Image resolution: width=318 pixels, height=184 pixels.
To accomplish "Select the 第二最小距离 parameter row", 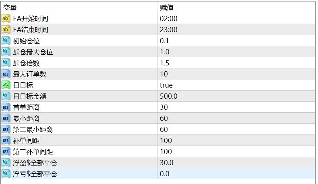I will (33, 129).
